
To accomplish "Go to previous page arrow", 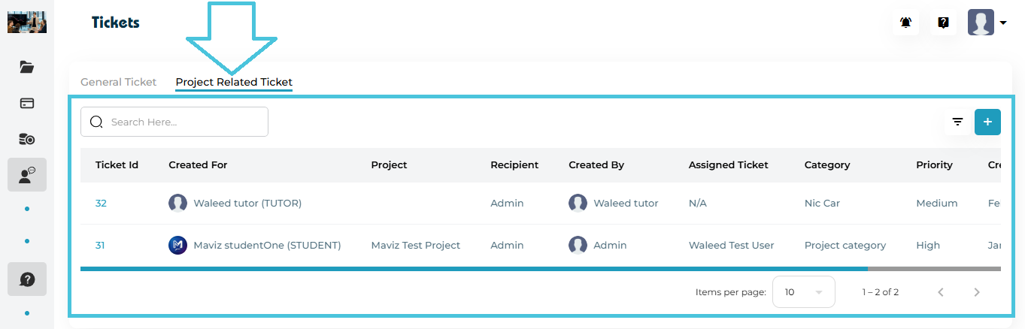I will click(x=941, y=292).
